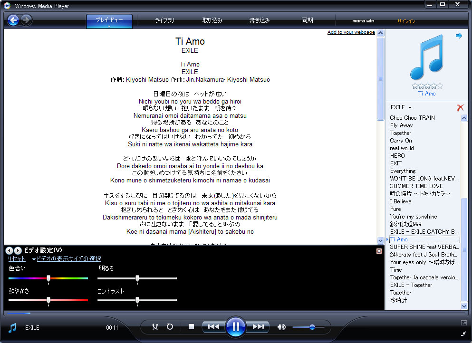Skip to the previous track
This screenshot has height=343, width=472.
tap(214, 327)
